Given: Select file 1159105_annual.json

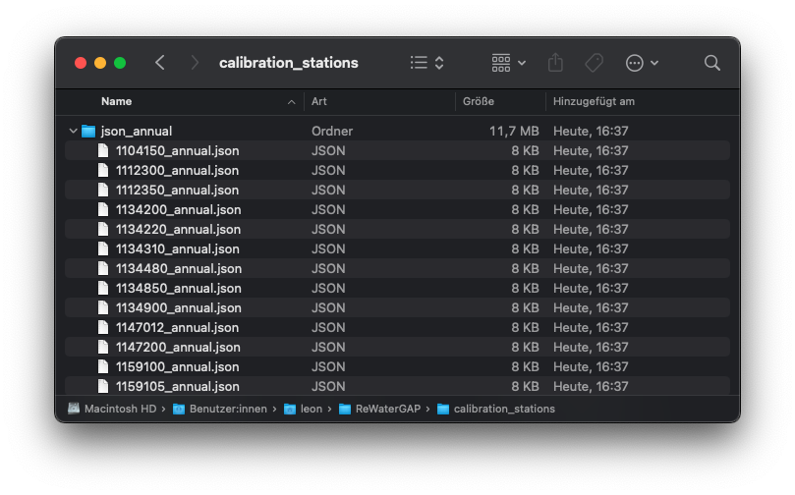Looking at the screenshot, I should coord(177,386).
